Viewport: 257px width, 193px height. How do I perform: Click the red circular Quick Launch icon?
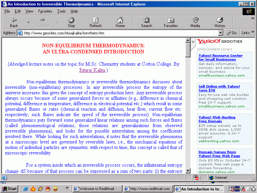(48, 189)
